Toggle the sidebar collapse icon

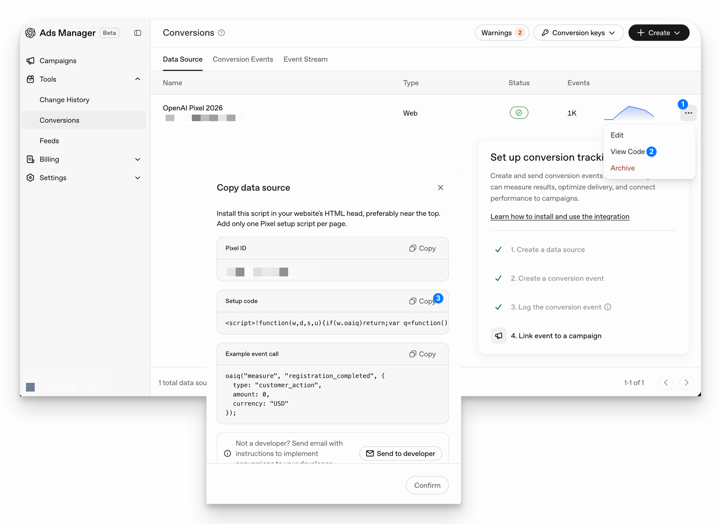click(138, 33)
